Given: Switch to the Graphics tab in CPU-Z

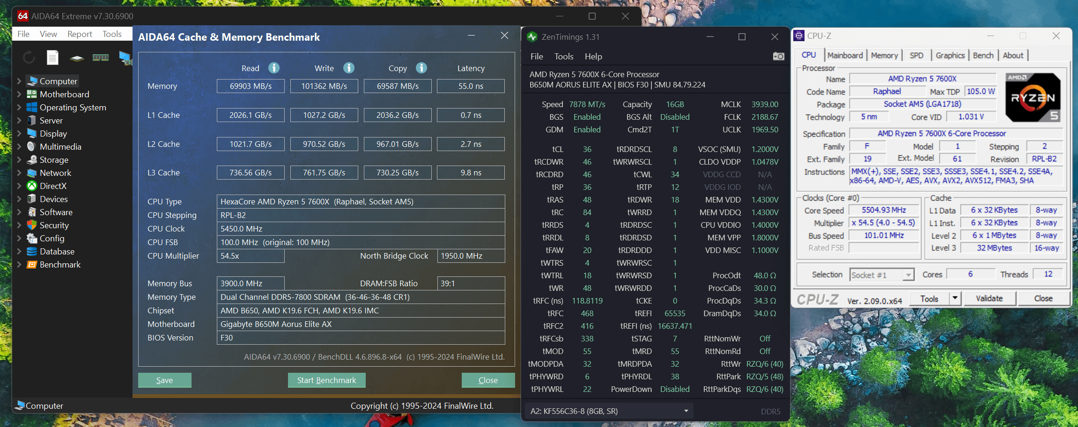Looking at the screenshot, I should click(950, 55).
